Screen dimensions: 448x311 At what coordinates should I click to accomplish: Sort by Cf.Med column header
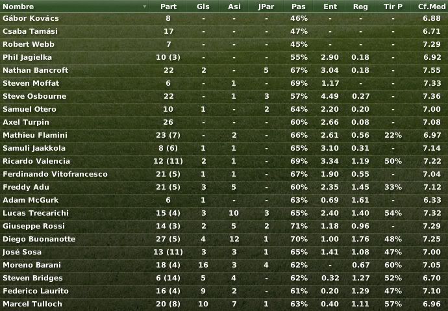(x=431, y=6)
